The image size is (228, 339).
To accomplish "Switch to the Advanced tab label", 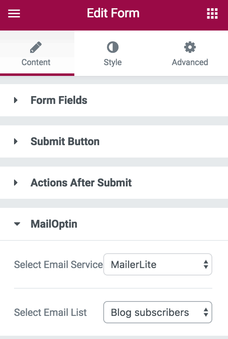I will click(x=190, y=62).
